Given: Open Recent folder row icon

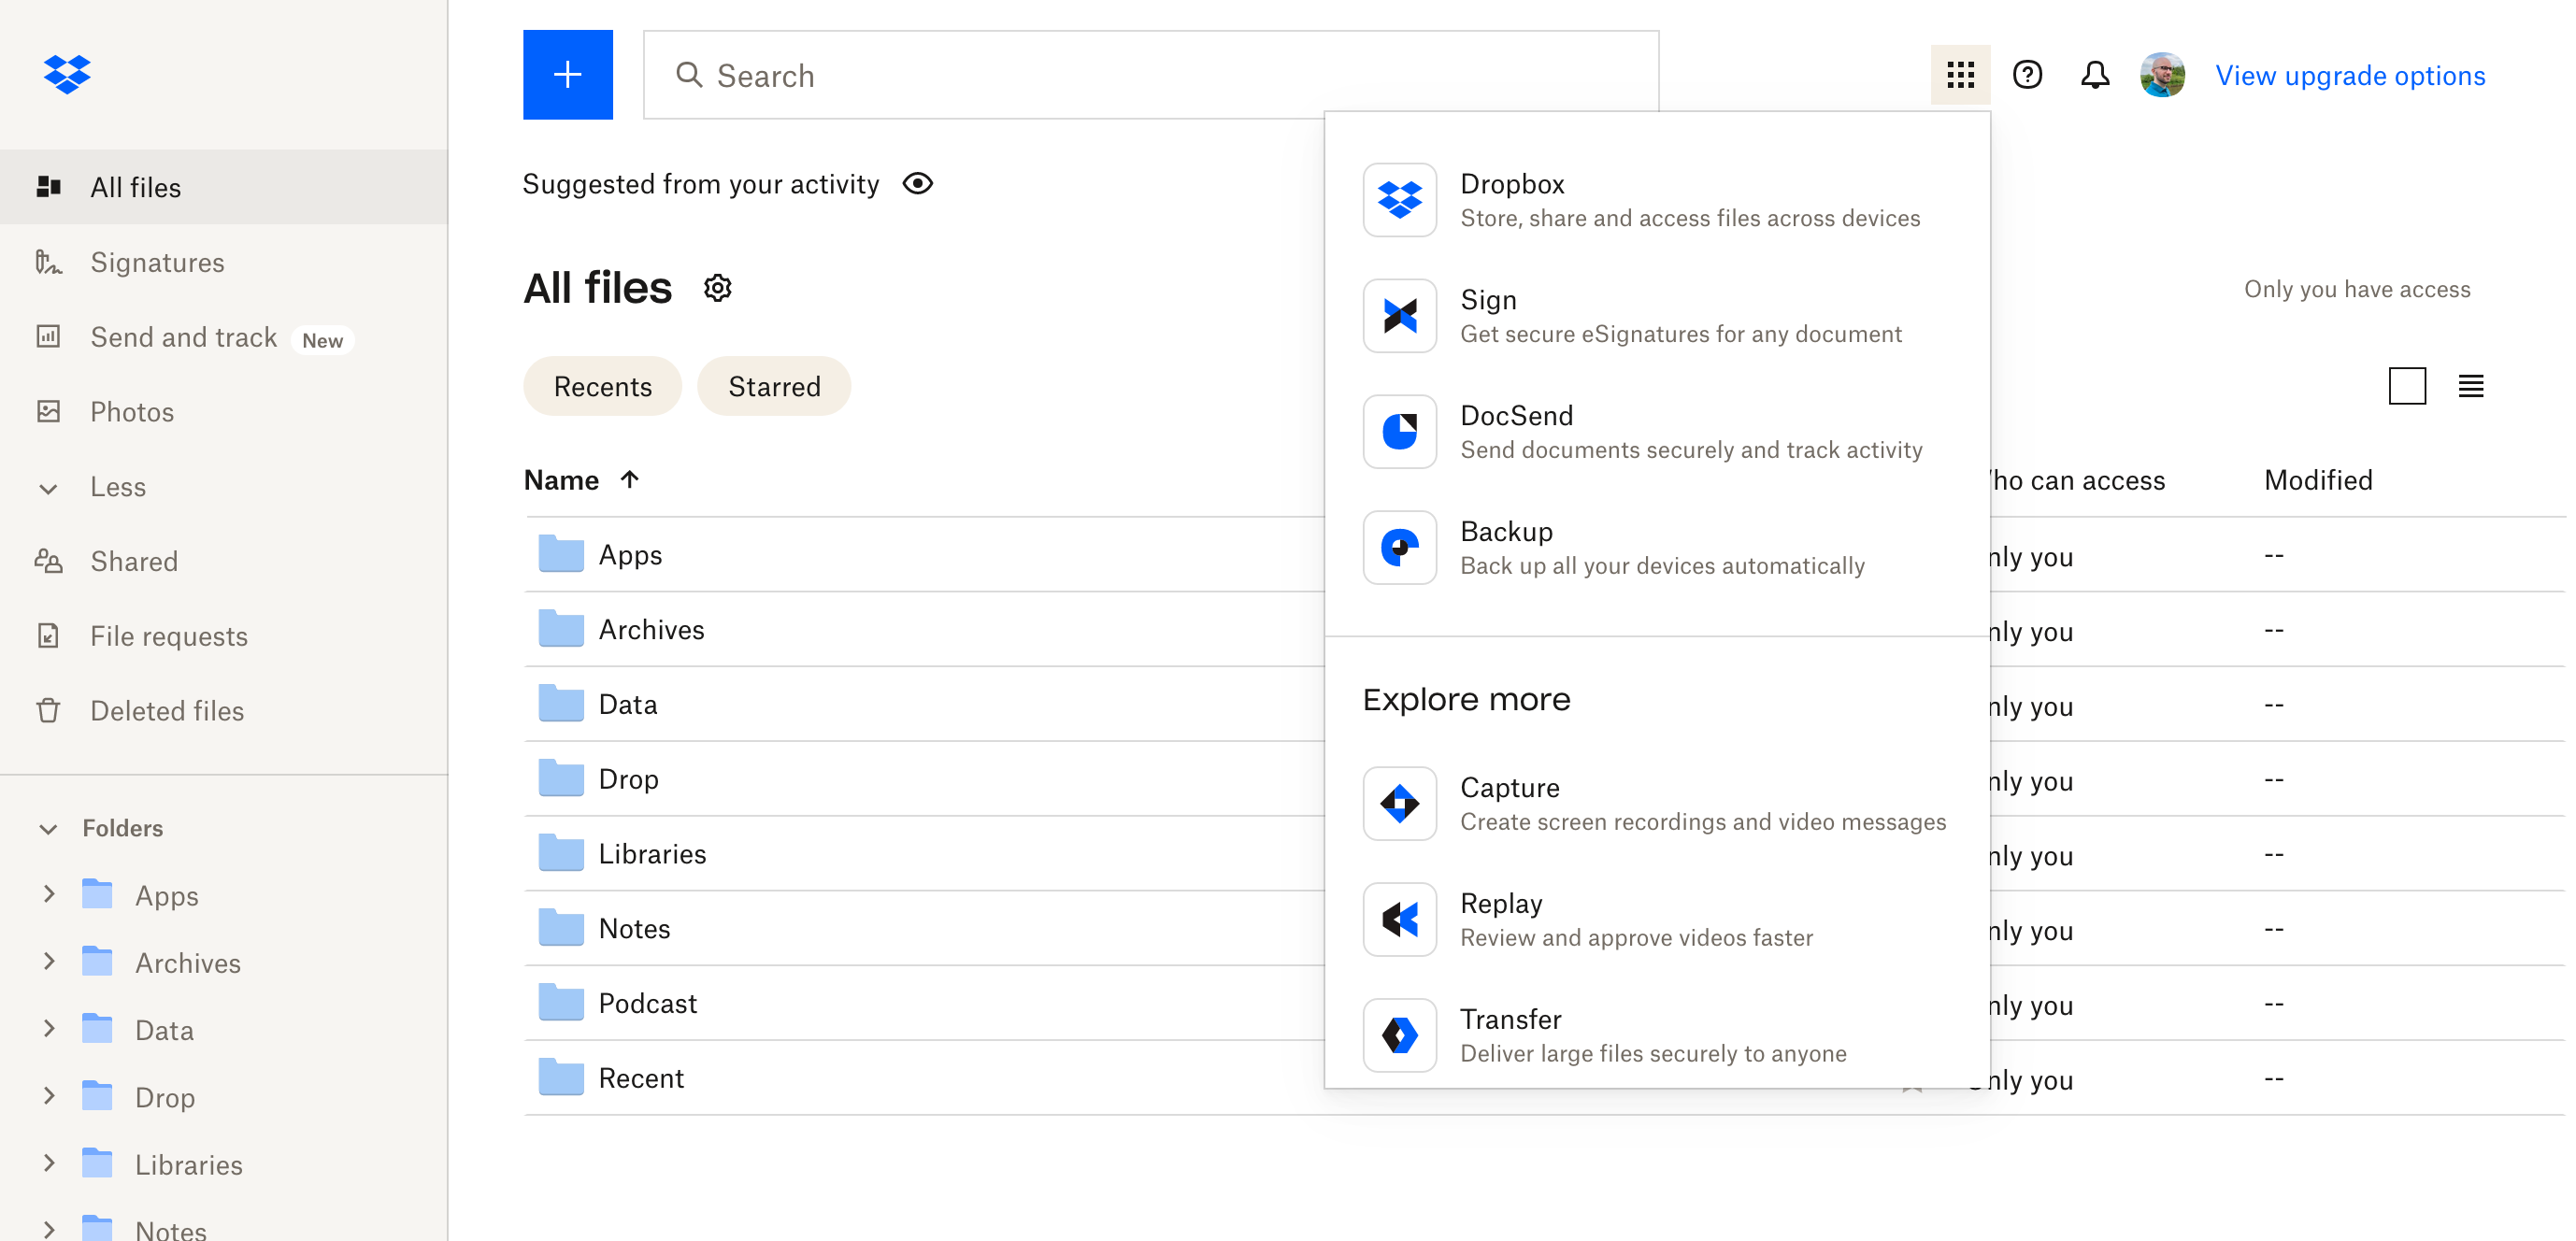Looking at the screenshot, I should point(561,1078).
